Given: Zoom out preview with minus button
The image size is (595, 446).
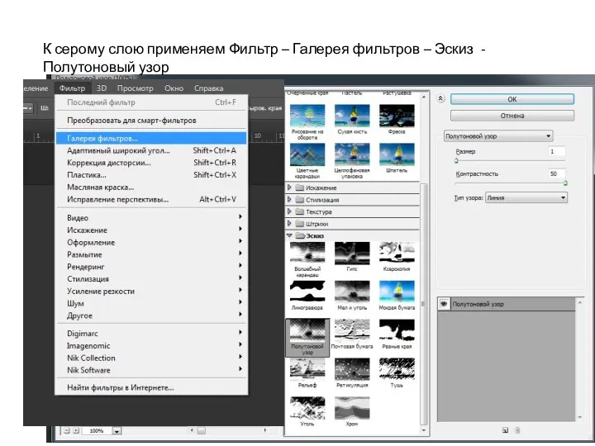Looking at the screenshot, I should point(67,430).
